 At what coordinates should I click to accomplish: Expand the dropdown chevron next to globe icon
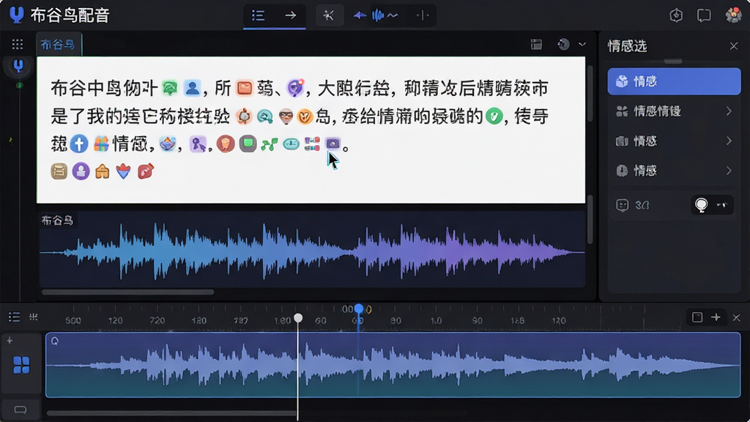pyautogui.click(x=582, y=45)
